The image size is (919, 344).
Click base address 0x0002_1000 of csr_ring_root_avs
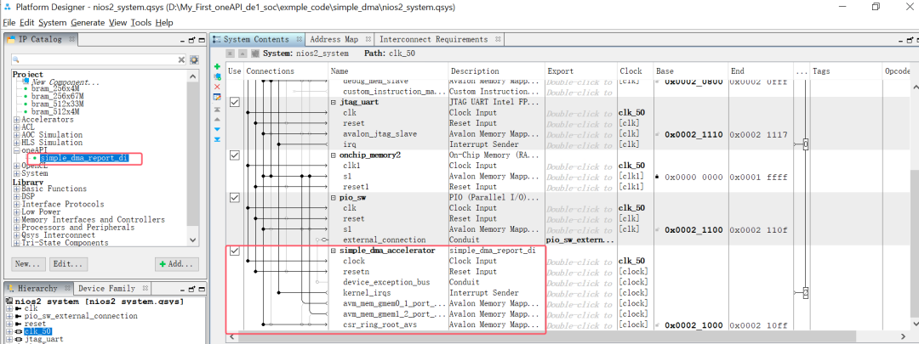(x=694, y=324)
